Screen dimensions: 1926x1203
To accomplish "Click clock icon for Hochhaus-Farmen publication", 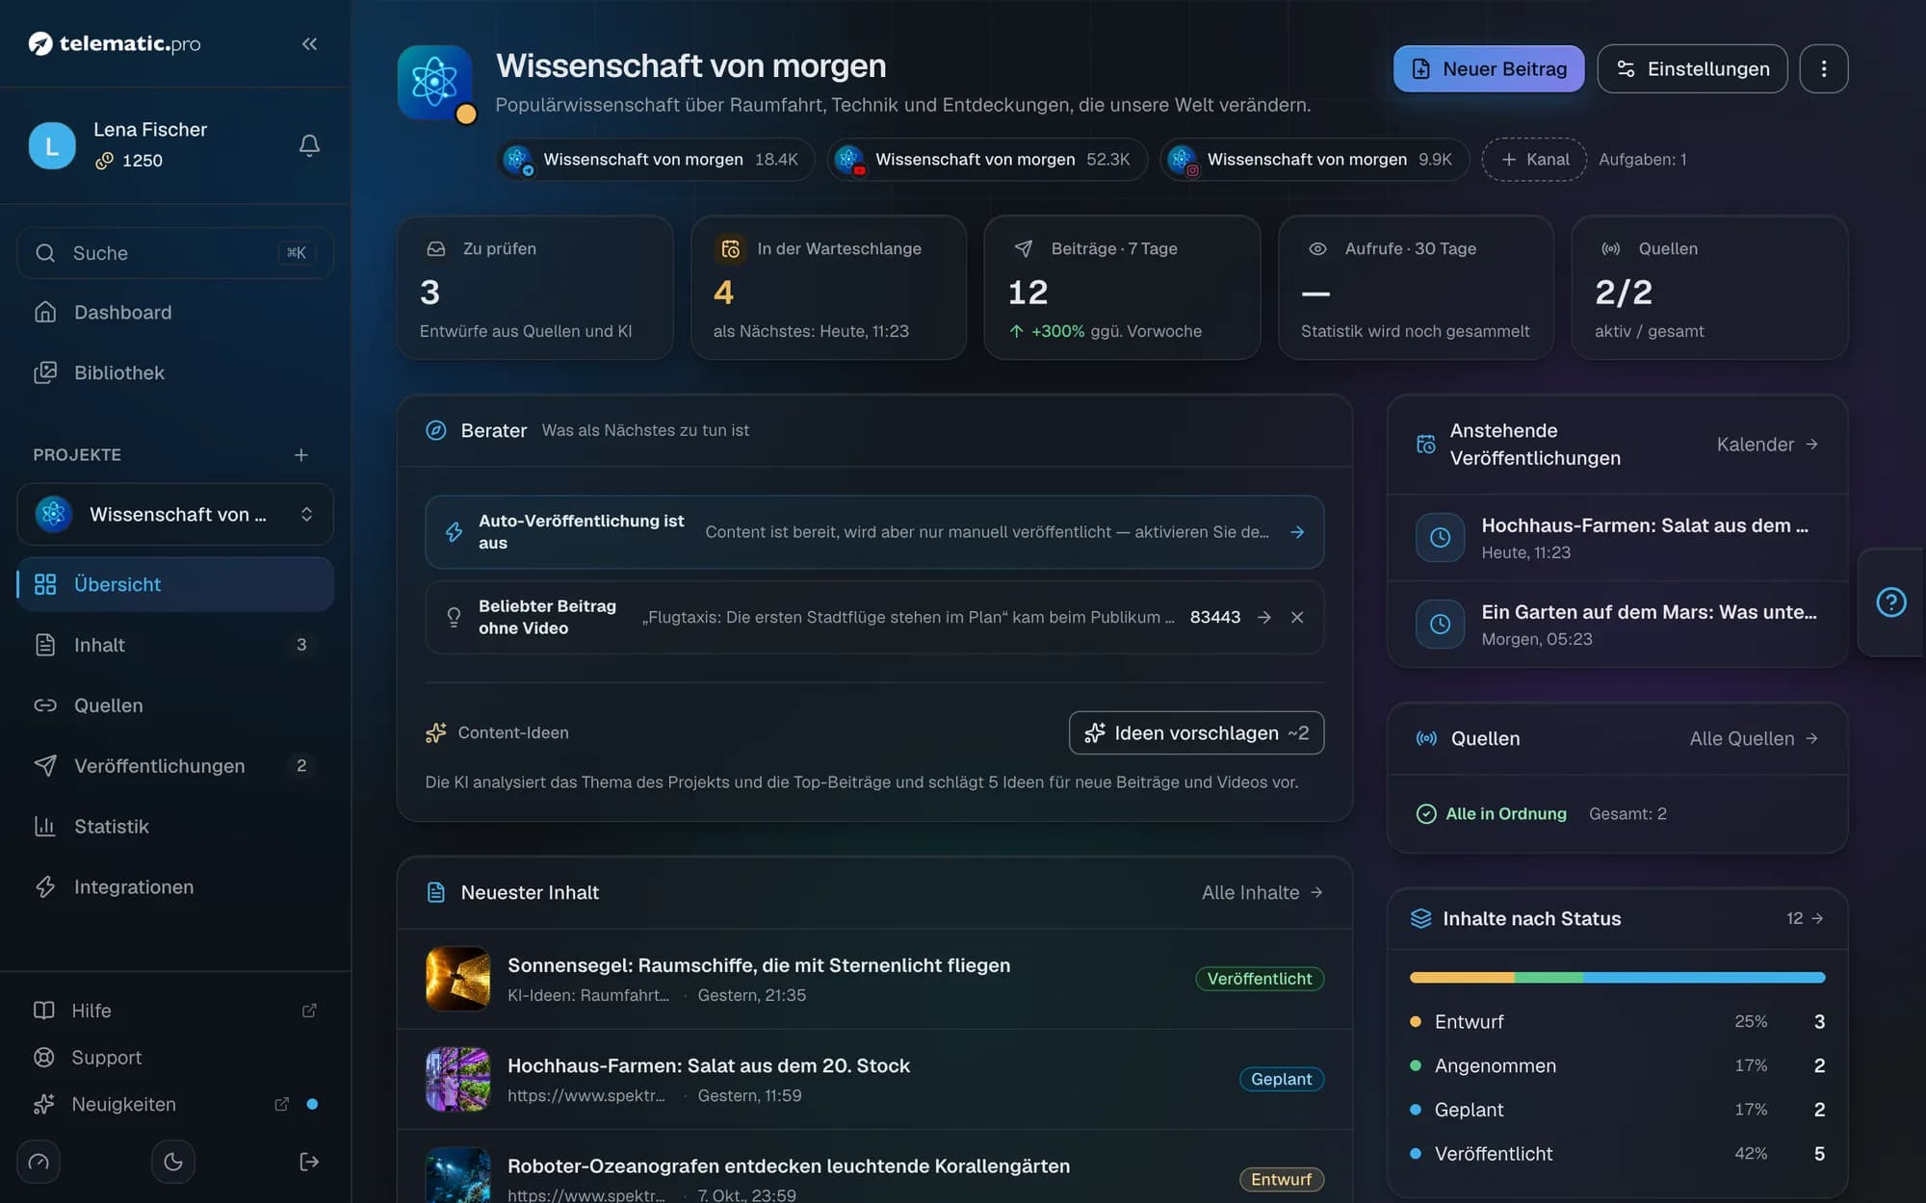I will pos(1440,538).
